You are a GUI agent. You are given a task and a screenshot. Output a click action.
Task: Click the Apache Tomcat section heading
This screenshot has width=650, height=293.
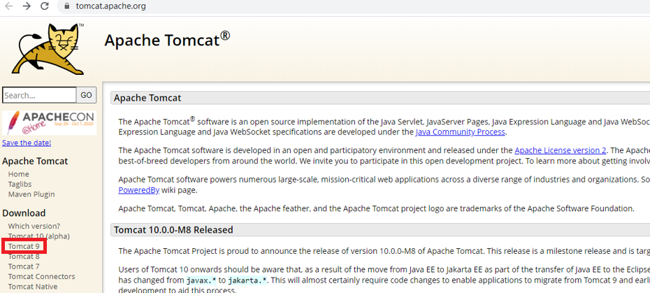click(147, 98)
